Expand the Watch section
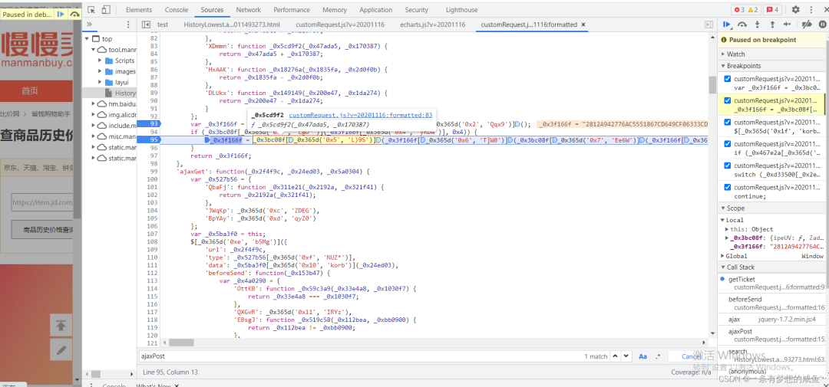Image resolution: width=829 pixels, height=387 pixels. (x=736, y=54)
